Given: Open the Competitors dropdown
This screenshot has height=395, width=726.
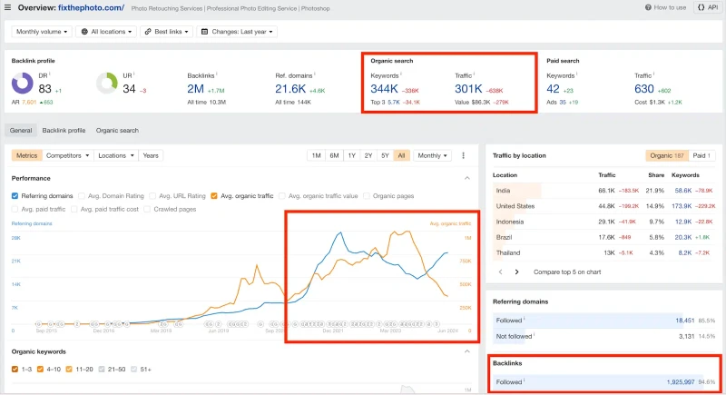Looking at the screenshot, I should pos(67,155).
